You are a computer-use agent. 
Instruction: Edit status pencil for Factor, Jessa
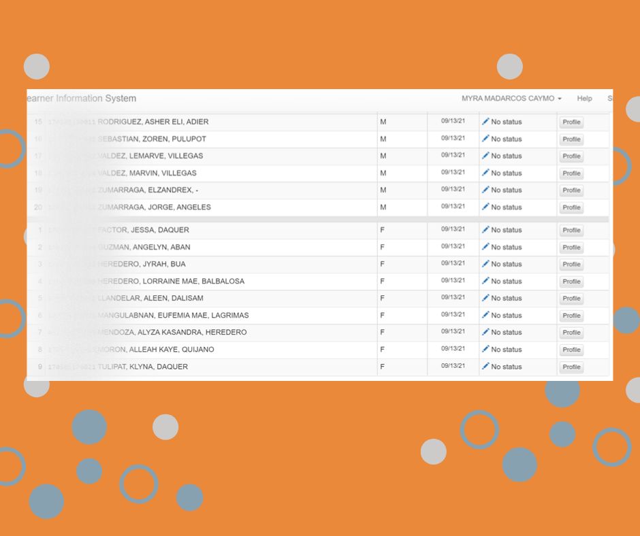point(485,229)
